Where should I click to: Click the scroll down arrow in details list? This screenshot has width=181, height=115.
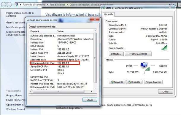coord(95,88)
